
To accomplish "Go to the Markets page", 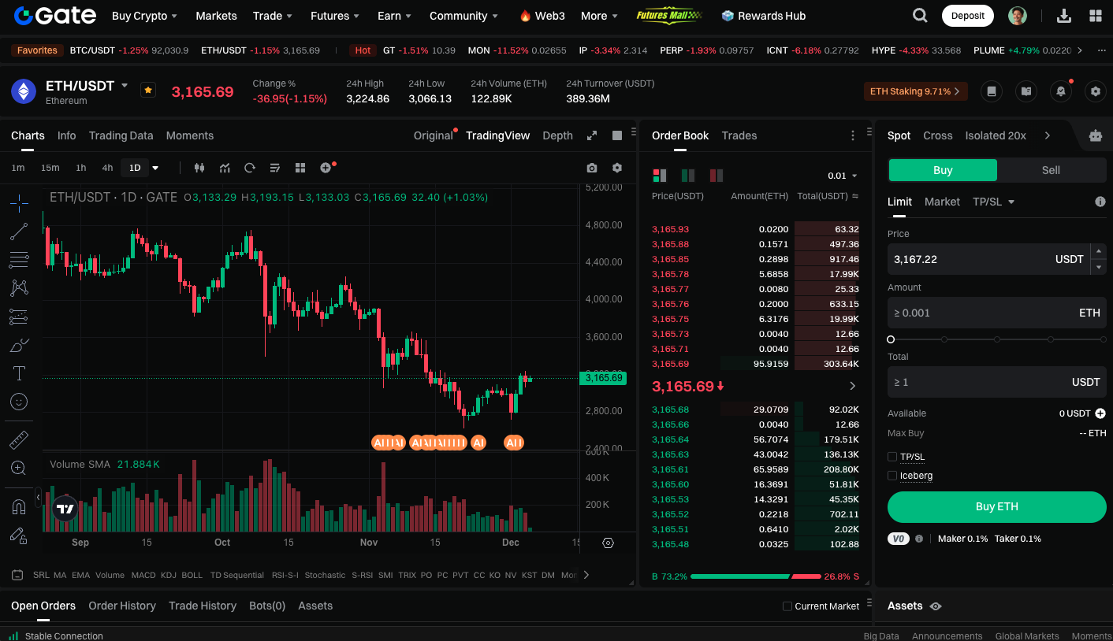I will coord(216,16).
